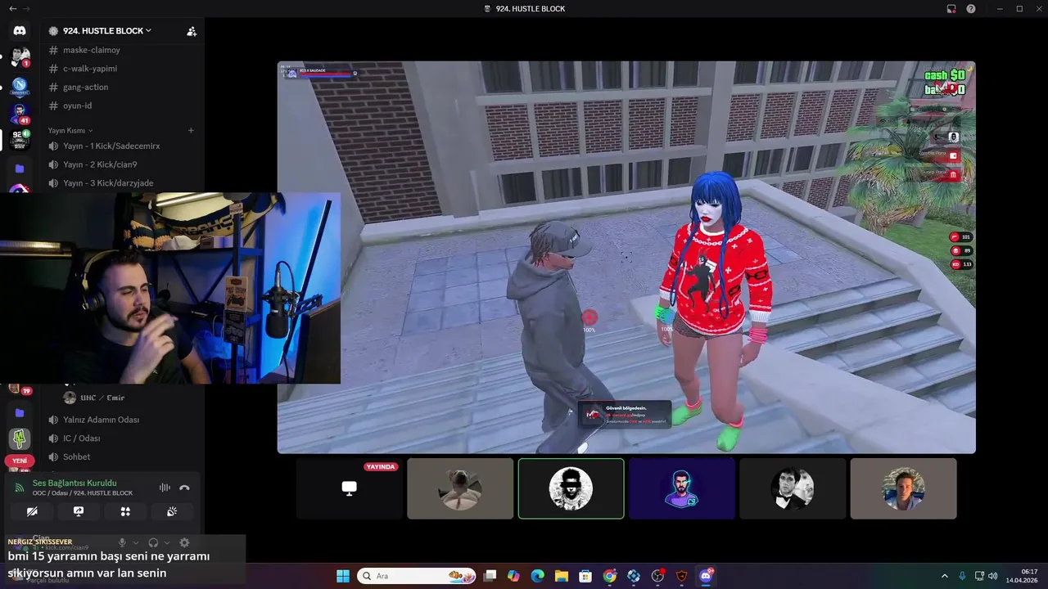
Task: Open Microsoft Edge from taskbar
Action: click(x=537, y=576)
